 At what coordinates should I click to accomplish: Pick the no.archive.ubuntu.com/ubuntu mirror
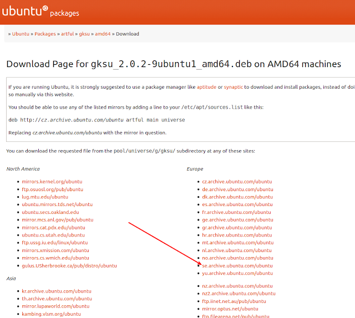pyautogui.click(x=237, y=258)
